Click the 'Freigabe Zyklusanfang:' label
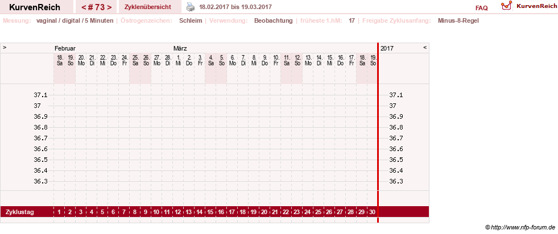 click(396, 20)
